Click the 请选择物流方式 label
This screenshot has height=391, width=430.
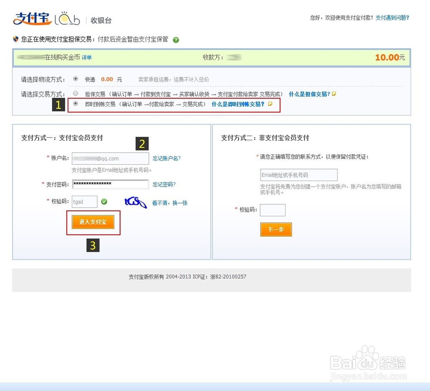click(43, 79)
